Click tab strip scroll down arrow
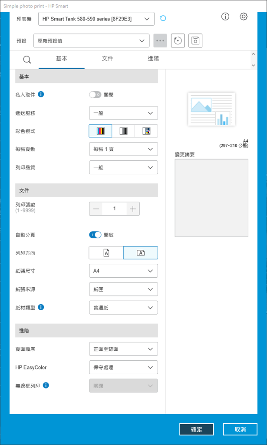 (254, 65)
